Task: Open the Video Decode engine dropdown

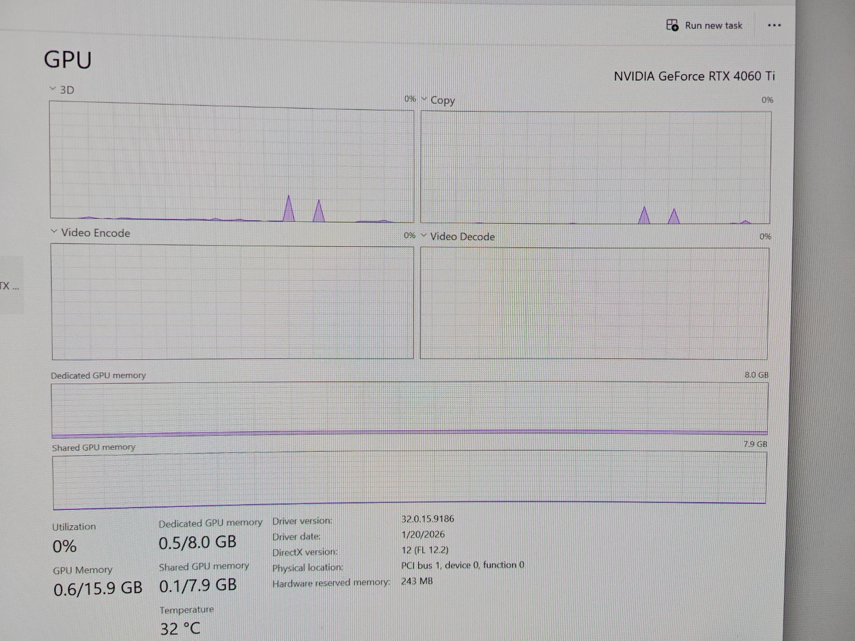Action: click(x=424, y=236)
